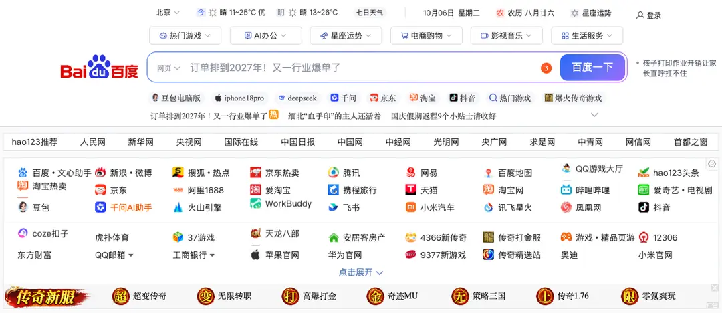Click the Bilibili TV icon
The width and height of the screenshot is (722, 313).
pos(566,190)
